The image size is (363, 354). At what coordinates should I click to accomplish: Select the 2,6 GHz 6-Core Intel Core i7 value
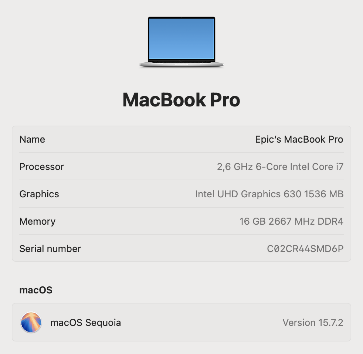(280, 167)
